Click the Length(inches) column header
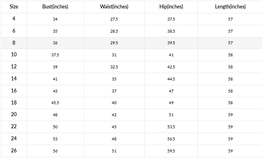Image resolution: width=262 pixels, height=158 pixels. pos(230,7)
